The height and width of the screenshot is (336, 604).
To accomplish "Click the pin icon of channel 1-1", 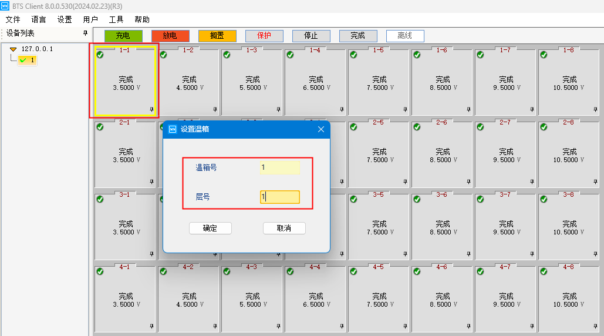I will click(x=152, y=109).
